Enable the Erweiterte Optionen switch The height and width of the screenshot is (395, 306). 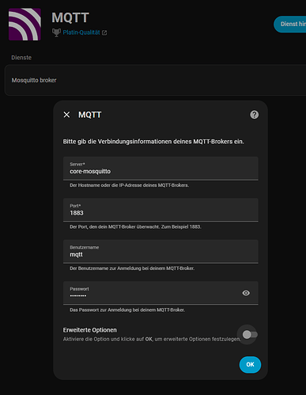(x=250, y=335)
